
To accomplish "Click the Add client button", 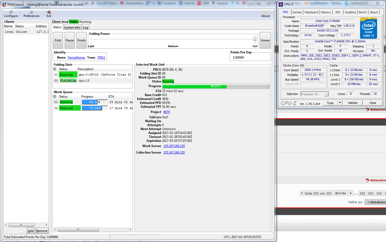I will point(31,231).
